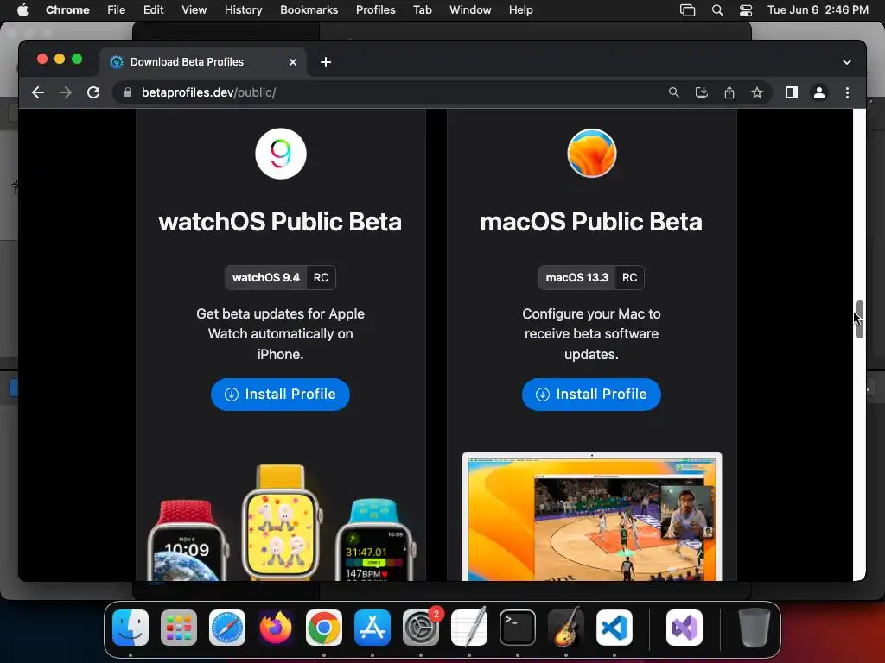Open the File menu

click(x=117, y=10)
